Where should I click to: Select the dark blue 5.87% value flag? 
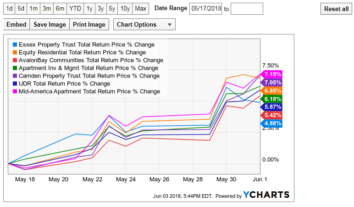pyautogui.click(x=271, y=107)
